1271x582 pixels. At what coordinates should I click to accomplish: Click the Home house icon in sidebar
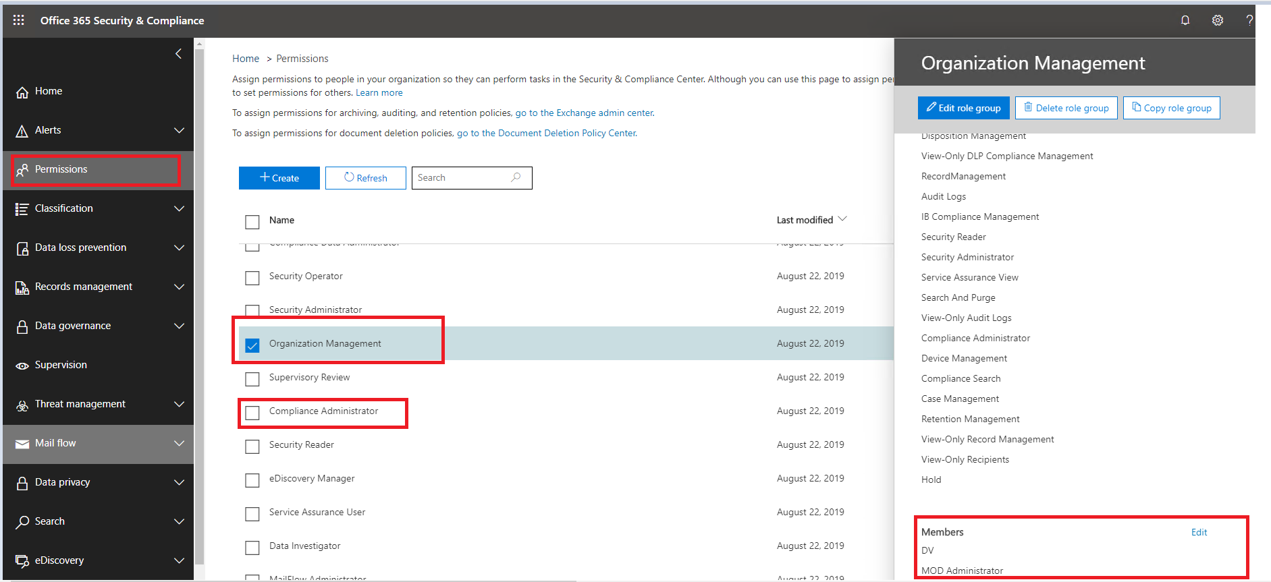(x=22, y=92)
